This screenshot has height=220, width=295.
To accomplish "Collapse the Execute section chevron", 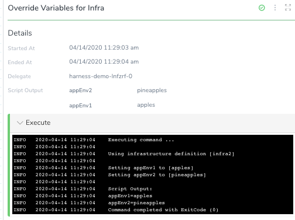I will [20, 123].
